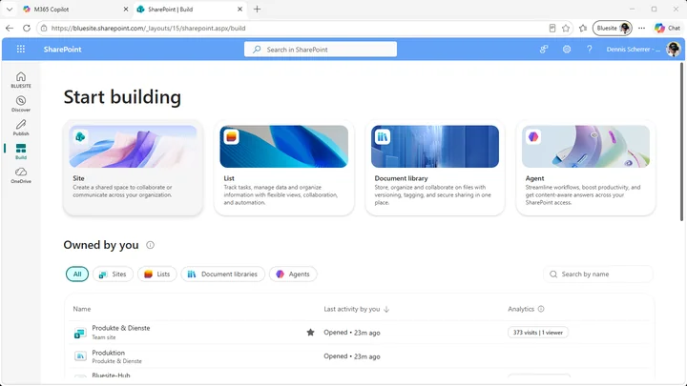Screen dimensions: 687x386
Task: Click the Dennis Scherrer profile picture
Action: [673, 49]
